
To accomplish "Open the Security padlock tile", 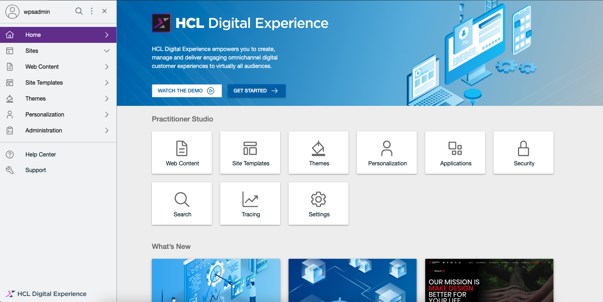I will coord(524,153).
